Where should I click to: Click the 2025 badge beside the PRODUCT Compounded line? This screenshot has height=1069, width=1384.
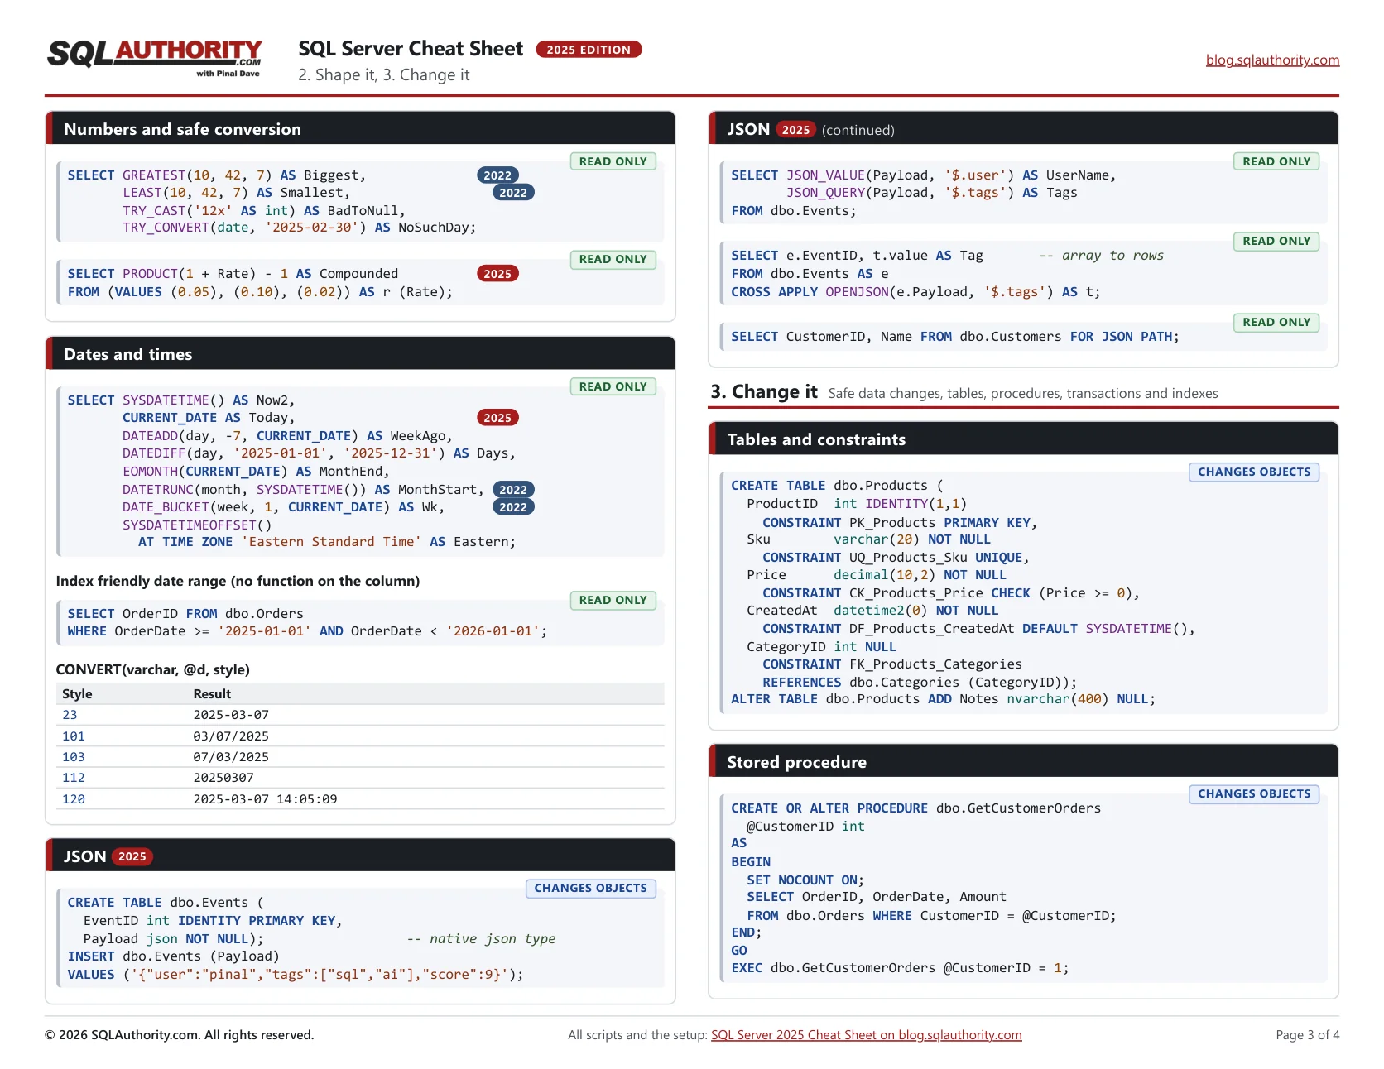click(x=497, y=274)
